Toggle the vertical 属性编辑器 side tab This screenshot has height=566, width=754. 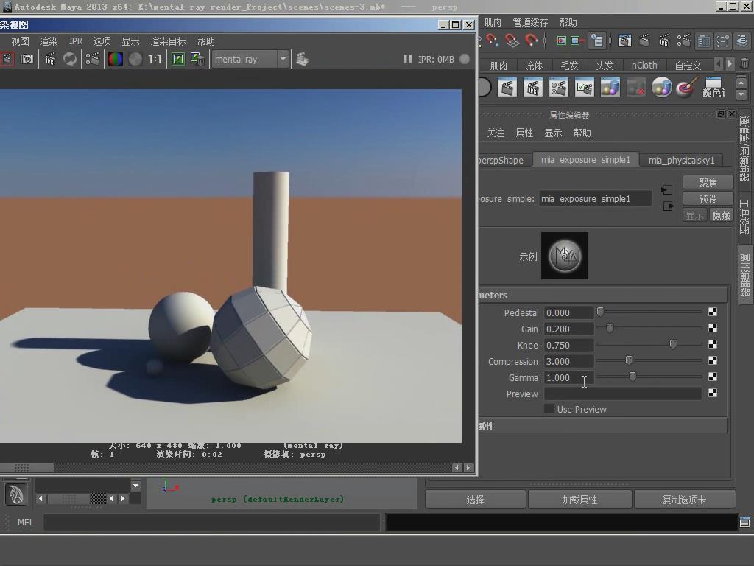point(744,274)
